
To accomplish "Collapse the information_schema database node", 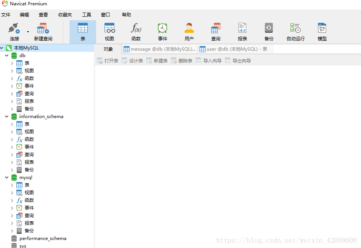I will coord(7,117).
